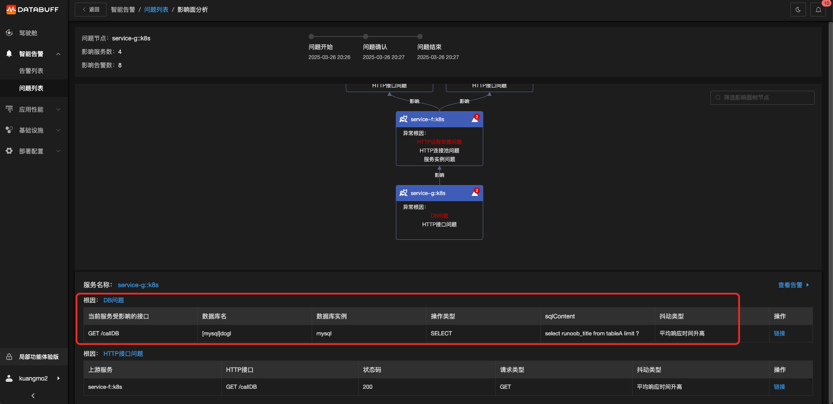Open the notification bell with badge

(x=818, y=10)
